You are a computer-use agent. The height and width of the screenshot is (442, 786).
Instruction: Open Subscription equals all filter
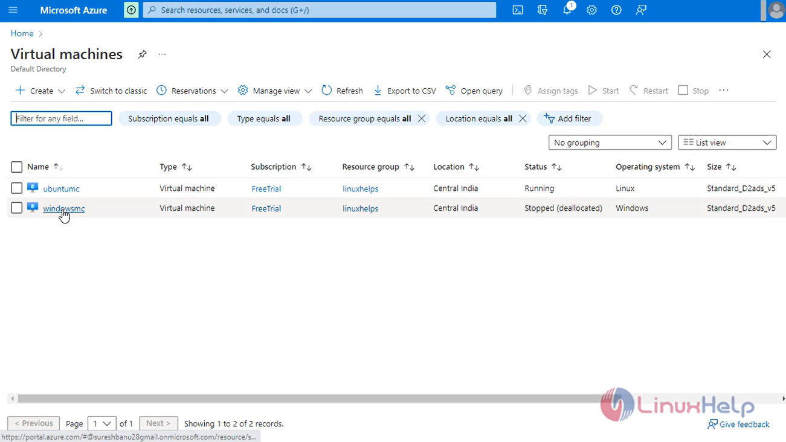[x=169, y=118]
